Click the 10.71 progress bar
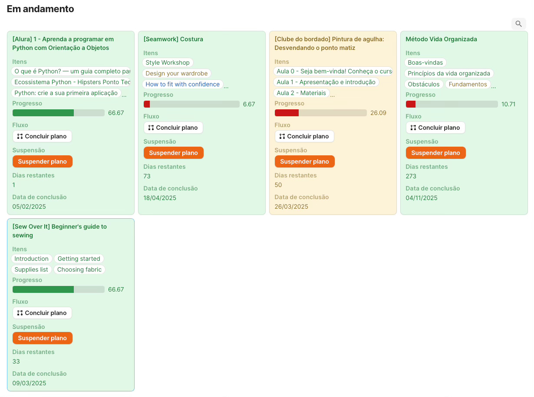Image resolution: width=534 pixels, height=397 pixels. (452, 104)
